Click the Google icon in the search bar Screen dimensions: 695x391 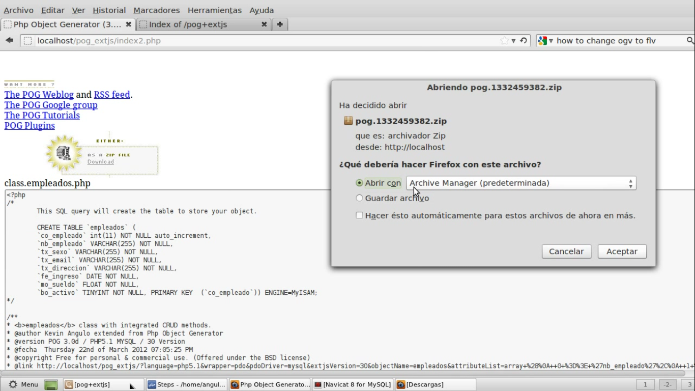[543, 40]
